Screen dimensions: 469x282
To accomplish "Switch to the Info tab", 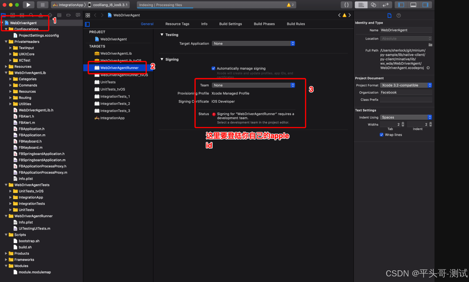I will pyautogui.click(x=204, y=24).
